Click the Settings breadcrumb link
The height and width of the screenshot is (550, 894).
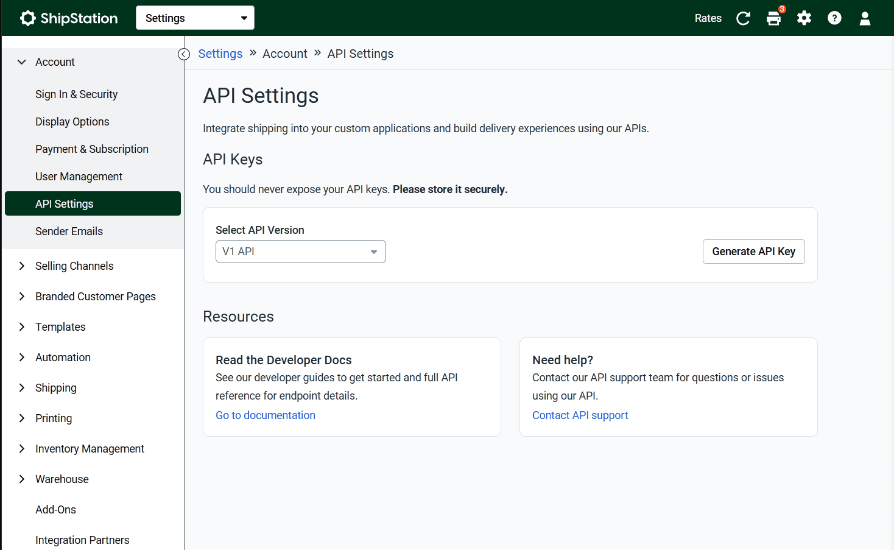(x=220, y=54)
